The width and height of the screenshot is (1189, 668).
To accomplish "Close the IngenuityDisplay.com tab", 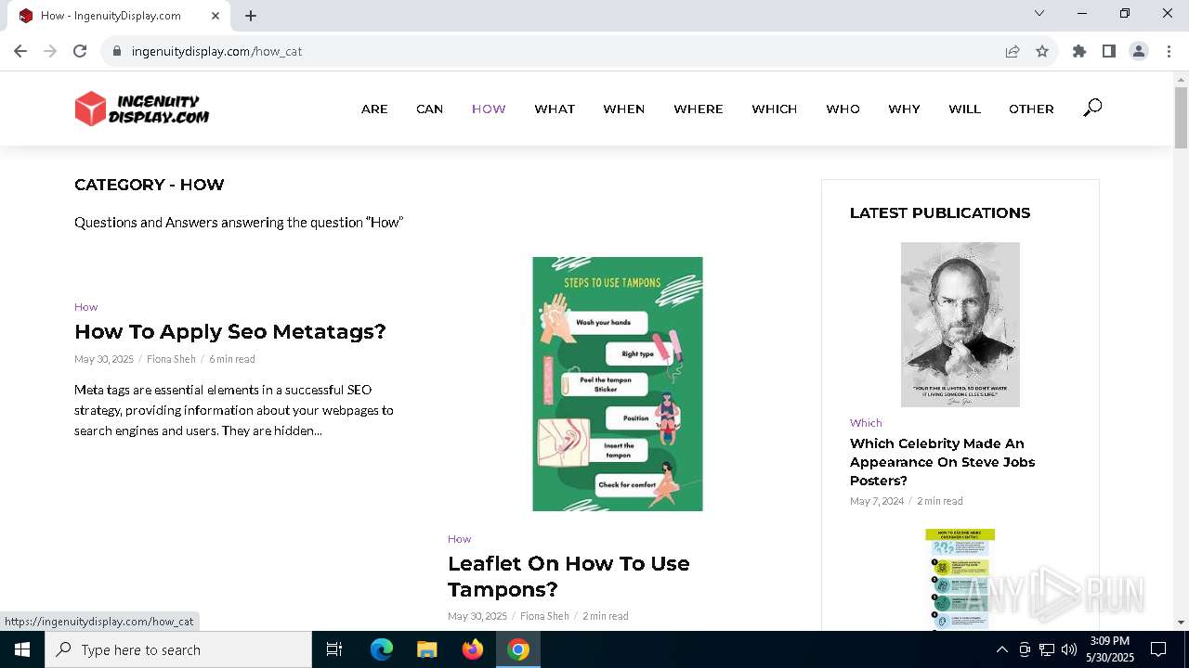I will [x=216, y=16].
